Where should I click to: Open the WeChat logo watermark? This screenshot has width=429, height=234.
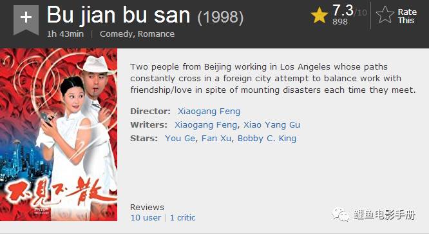pyautogui.click(x=341, y=215)
